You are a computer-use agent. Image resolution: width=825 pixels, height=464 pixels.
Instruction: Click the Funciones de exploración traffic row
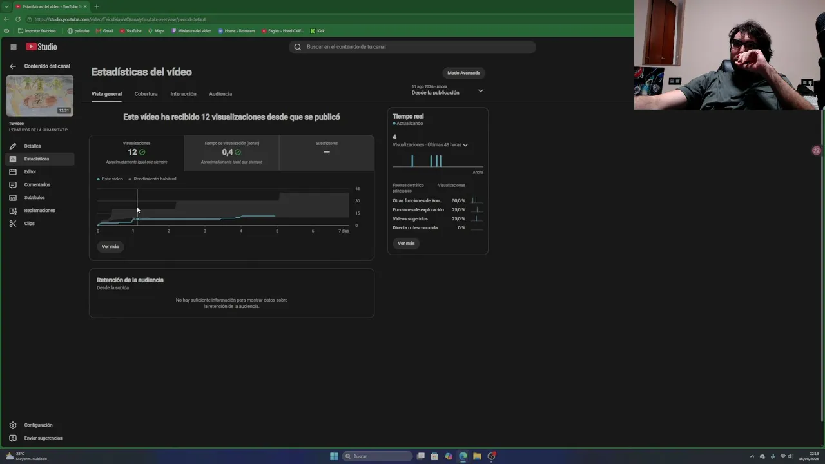tap(438, 210)
